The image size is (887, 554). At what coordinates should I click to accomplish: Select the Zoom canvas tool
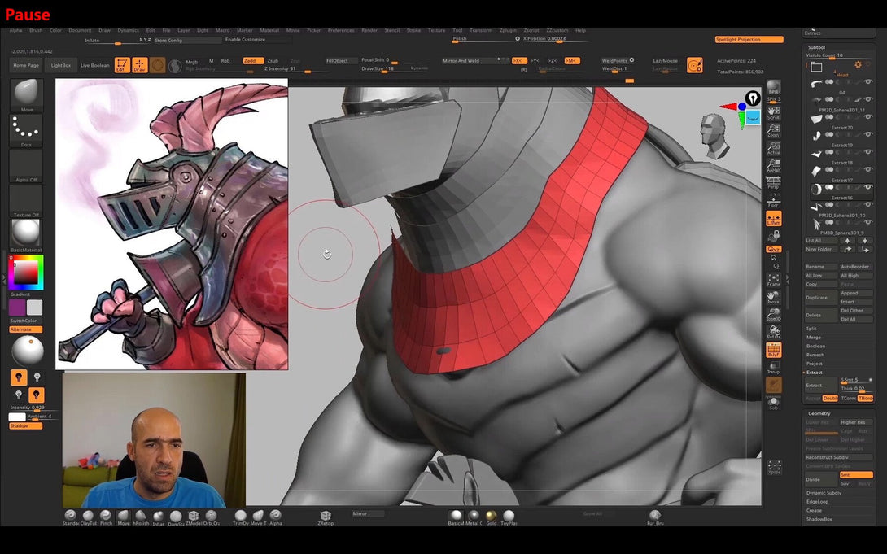(773, 130)
